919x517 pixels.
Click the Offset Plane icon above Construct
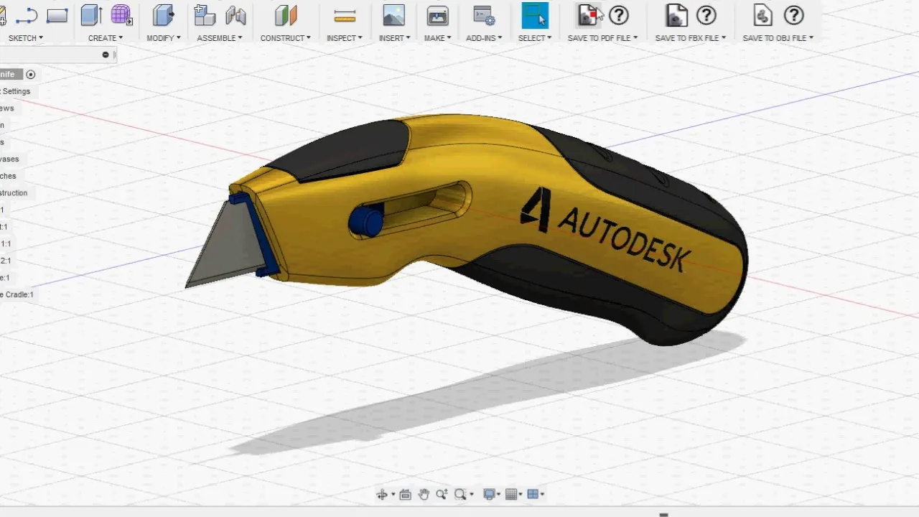(285, 15)
